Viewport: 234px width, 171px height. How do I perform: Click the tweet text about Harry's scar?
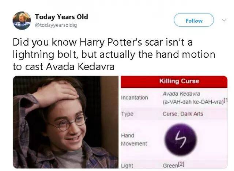point(114,54)
